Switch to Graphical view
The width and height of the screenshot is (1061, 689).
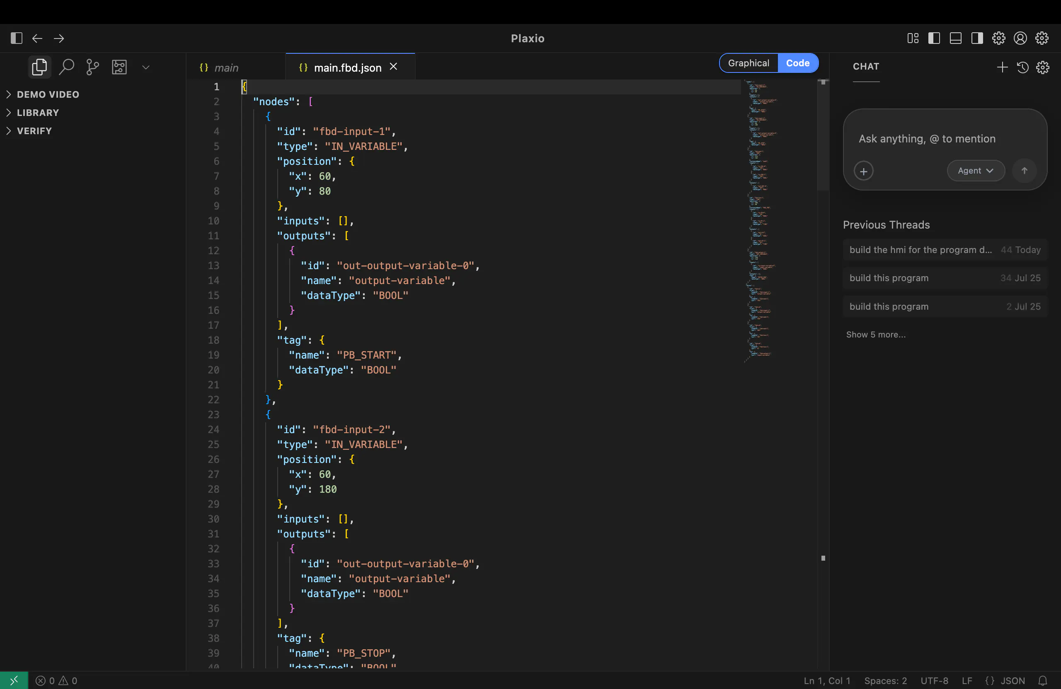749,63
